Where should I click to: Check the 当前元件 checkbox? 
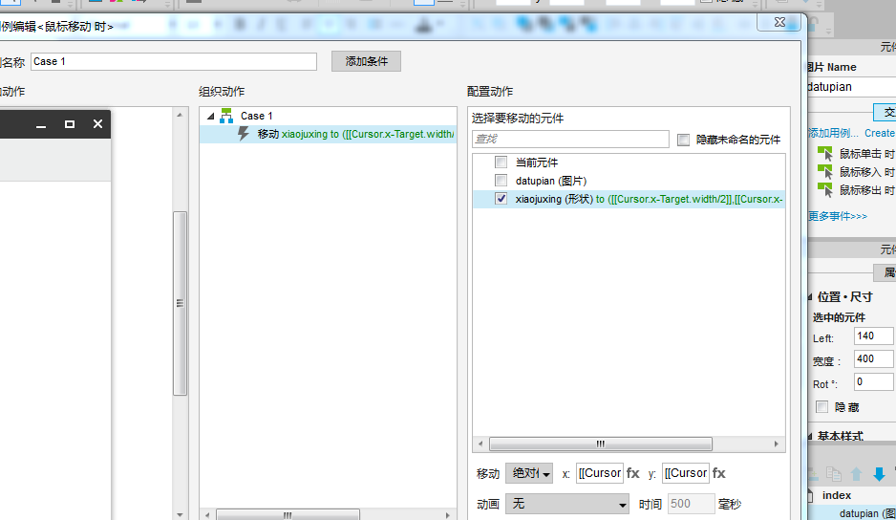point(501,162)
